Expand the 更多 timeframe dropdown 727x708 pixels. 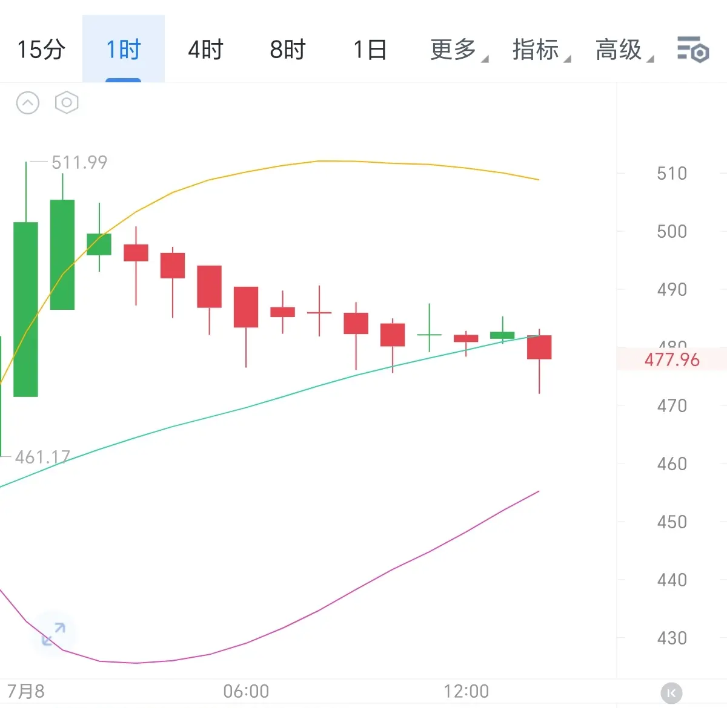click(x=459, y=50)
